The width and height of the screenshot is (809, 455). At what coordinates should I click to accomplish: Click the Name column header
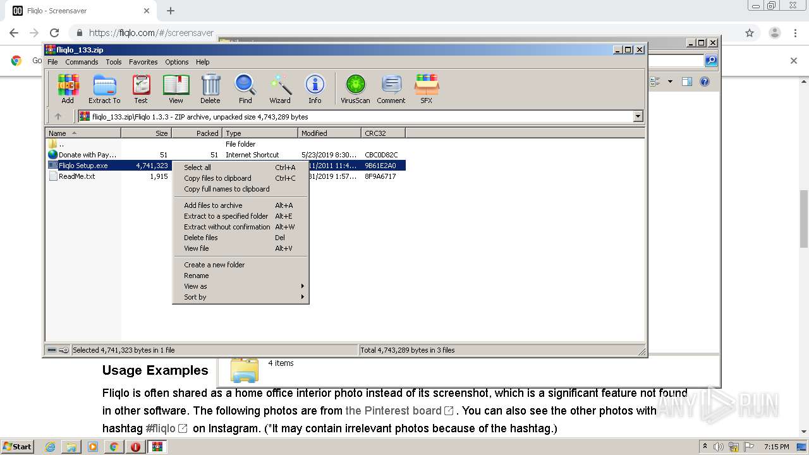(x=83, y=133)
